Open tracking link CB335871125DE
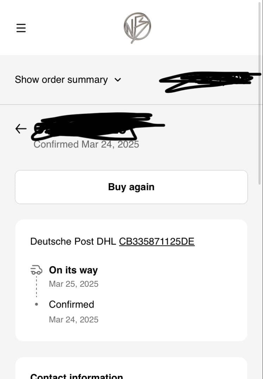 tap(156, 241)
